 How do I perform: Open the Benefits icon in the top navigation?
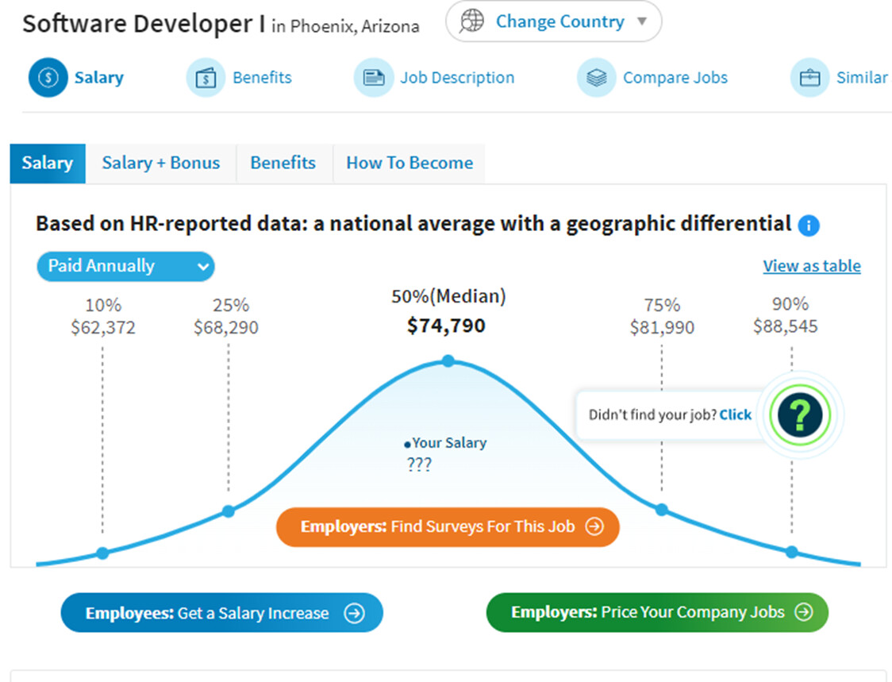tap(206, 78)
